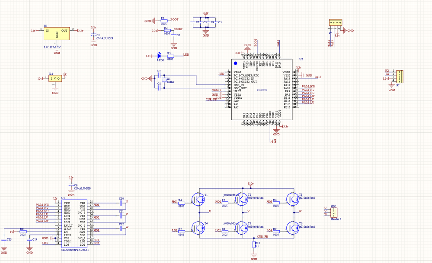Select resistor R1 near the GND symbol
The width and height of the screenshot is (432, 263).
[164, 21]
